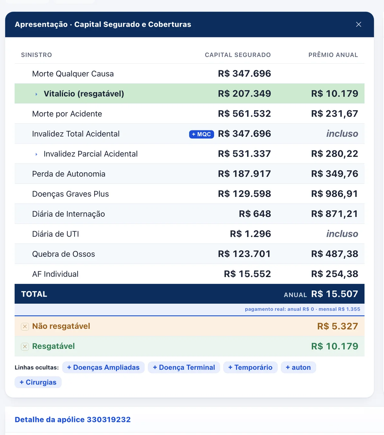
Task: Remove the Não resgatável row via its x icon
Action: (x=25, y=327)
